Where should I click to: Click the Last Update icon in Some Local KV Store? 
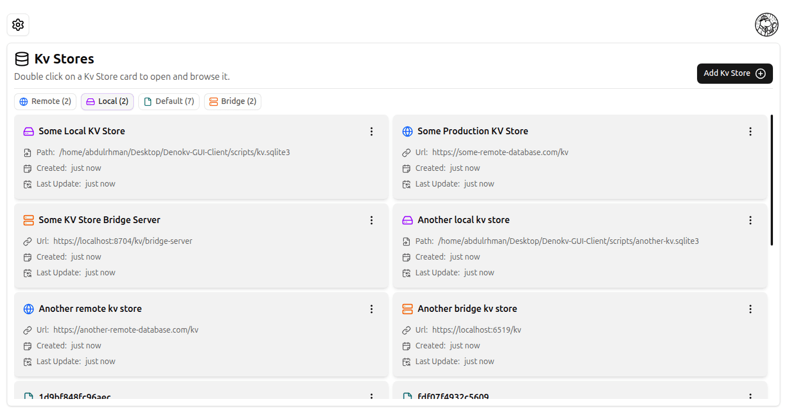tap(28, 184)
